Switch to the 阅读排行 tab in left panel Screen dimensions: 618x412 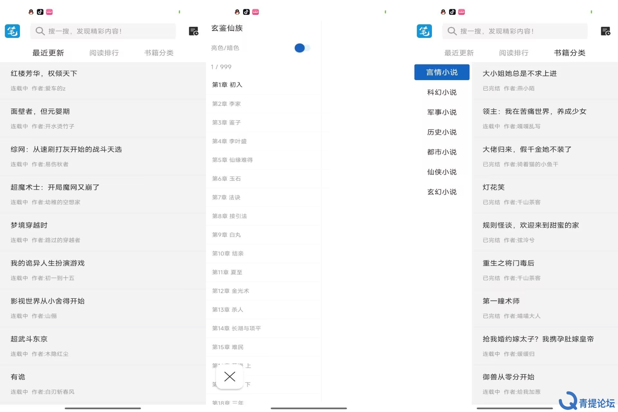(x=104, y=53)
